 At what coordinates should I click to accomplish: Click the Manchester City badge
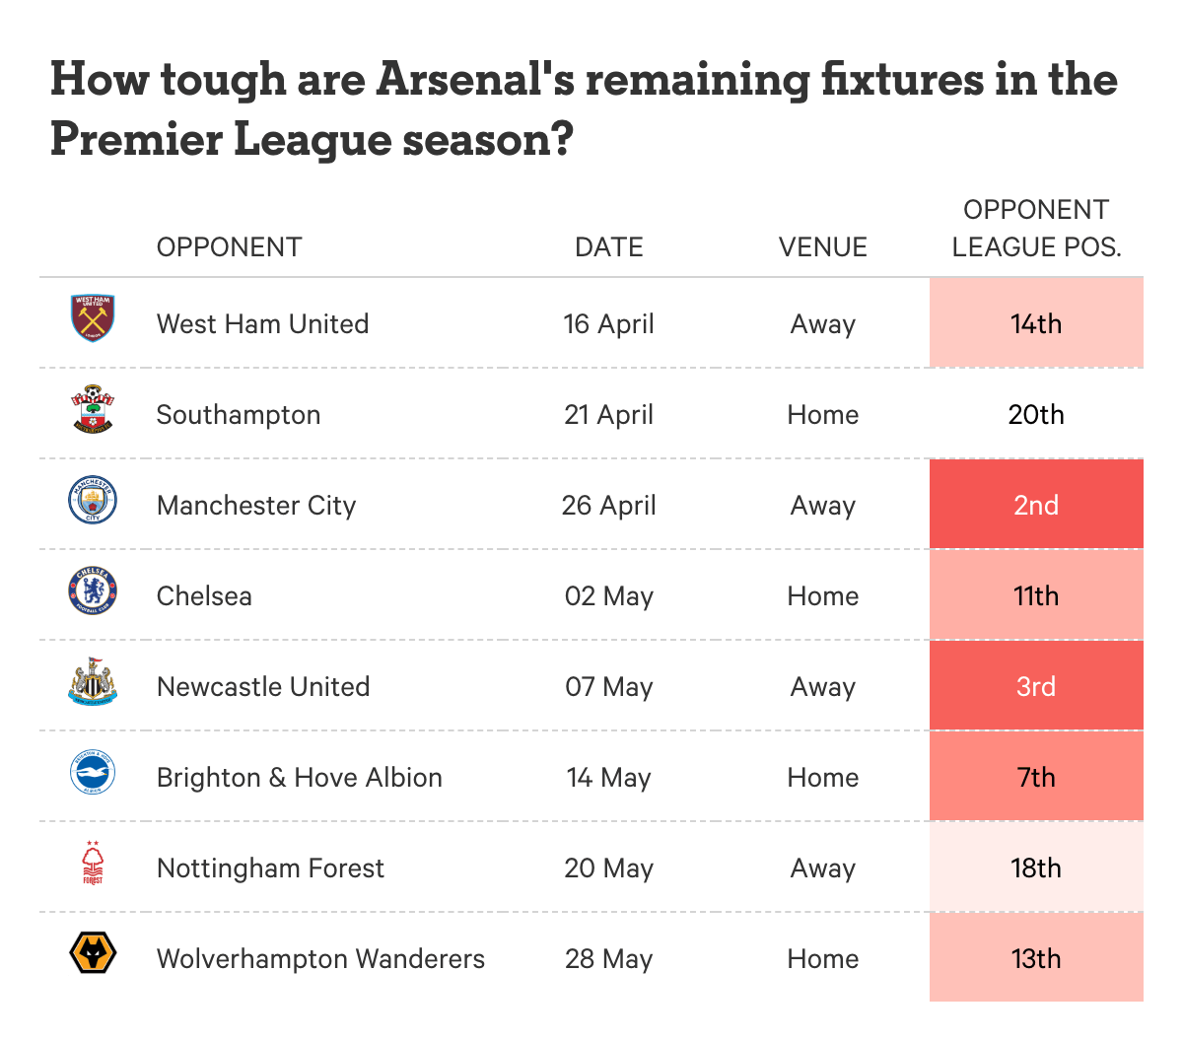(x=93, y=500)
